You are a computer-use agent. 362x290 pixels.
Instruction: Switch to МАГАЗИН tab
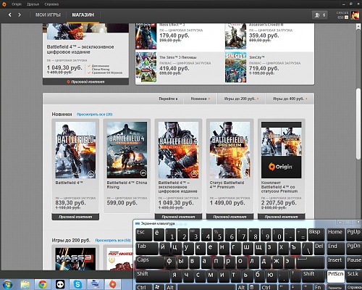tap(83, 15)
